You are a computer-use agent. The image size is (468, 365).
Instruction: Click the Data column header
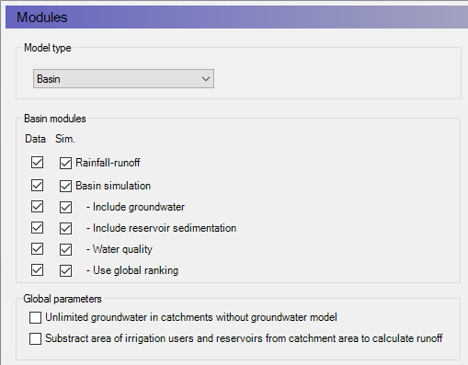pos(35,139)
